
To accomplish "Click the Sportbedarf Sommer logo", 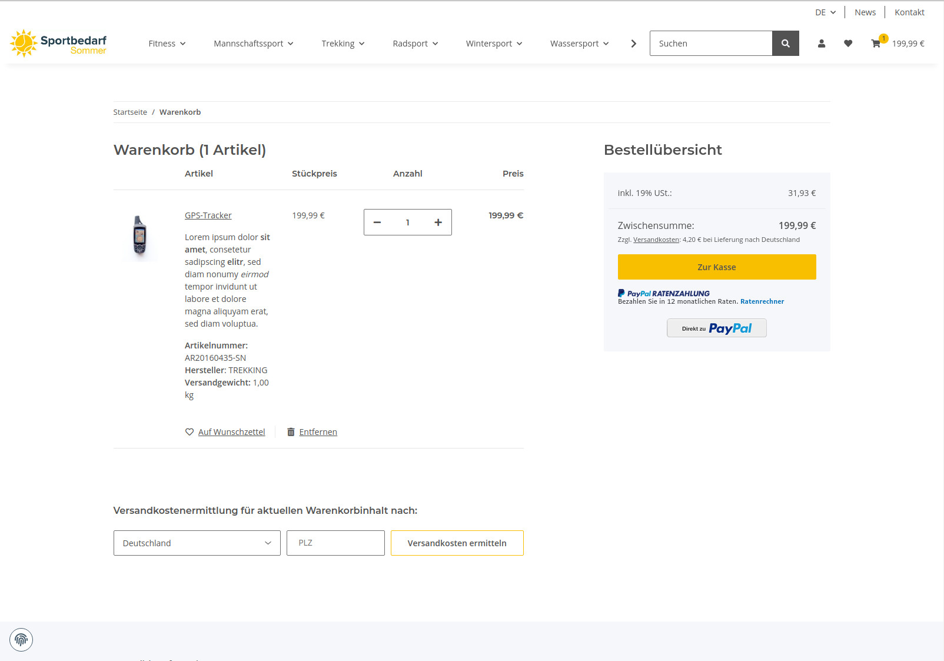I will coord(58,44).
